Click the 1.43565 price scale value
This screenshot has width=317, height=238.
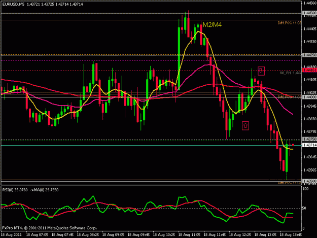pos(310,170)
